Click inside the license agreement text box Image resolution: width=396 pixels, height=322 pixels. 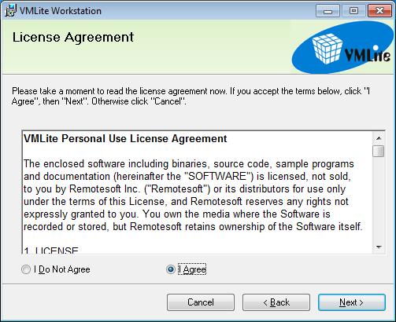pyautogui.click(x=198, y=192)
